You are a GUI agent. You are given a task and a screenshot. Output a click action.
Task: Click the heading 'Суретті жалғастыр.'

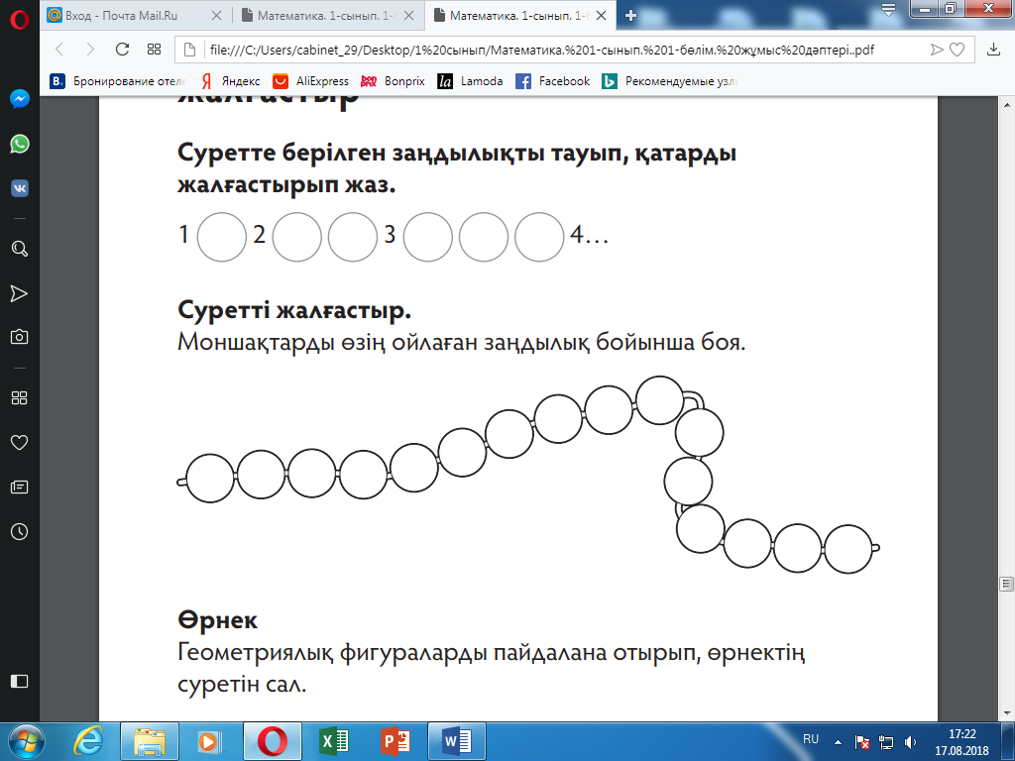pyautogui.click(x=294, y=310)
